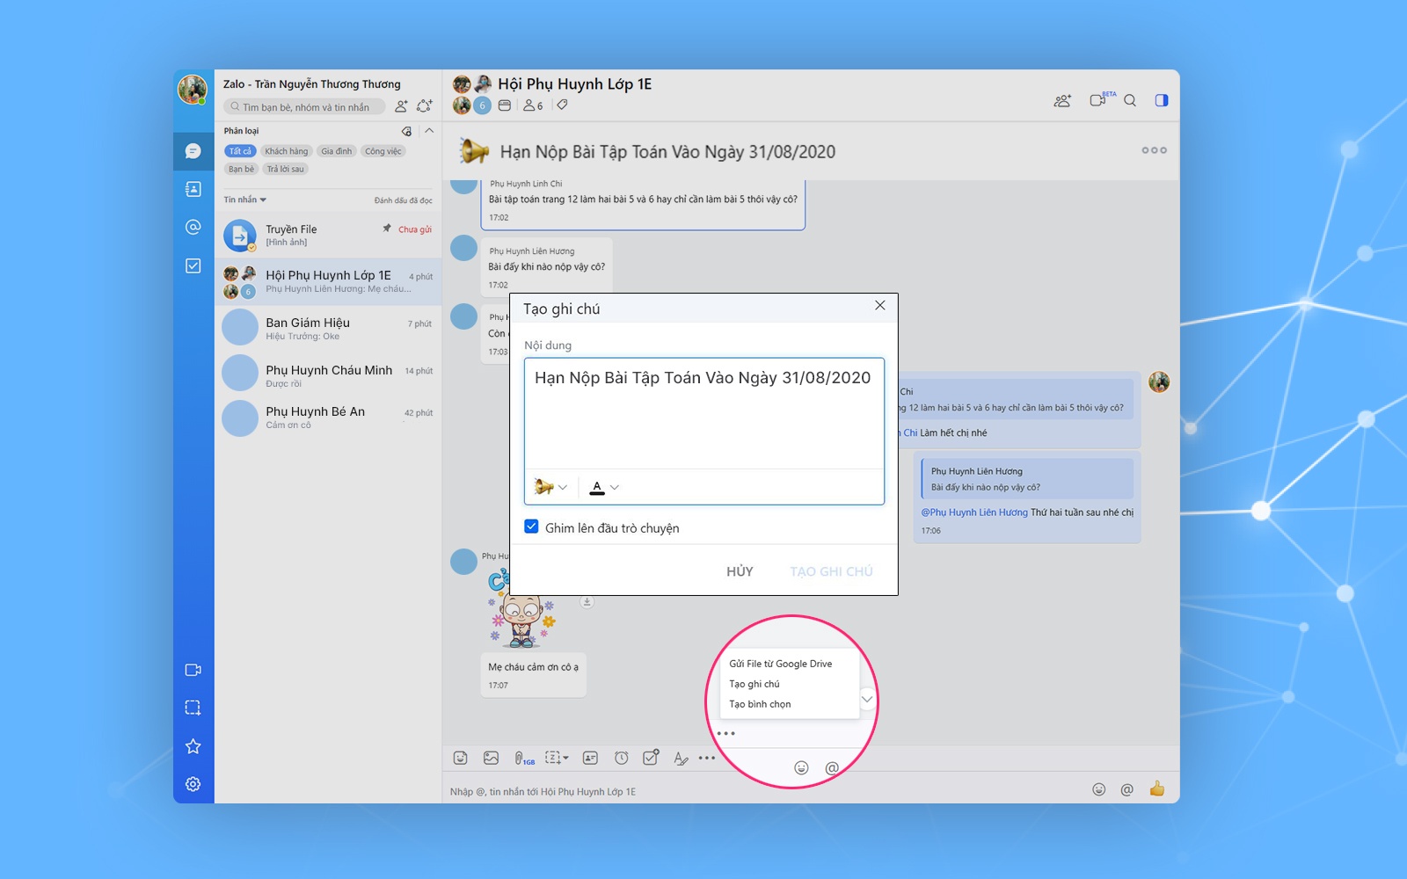Click Đánh dấu đã đọc link
Image resolution: width=1407 pixels, height=879 pixels.
pos(403,200)
